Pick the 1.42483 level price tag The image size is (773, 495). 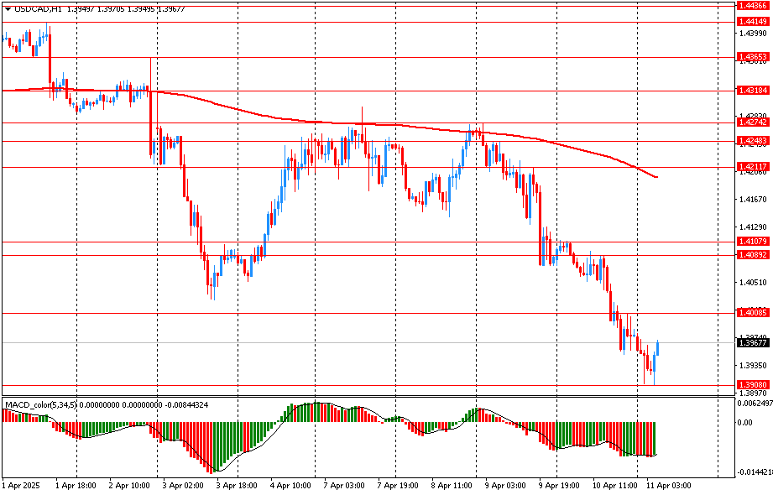point(752,140)
